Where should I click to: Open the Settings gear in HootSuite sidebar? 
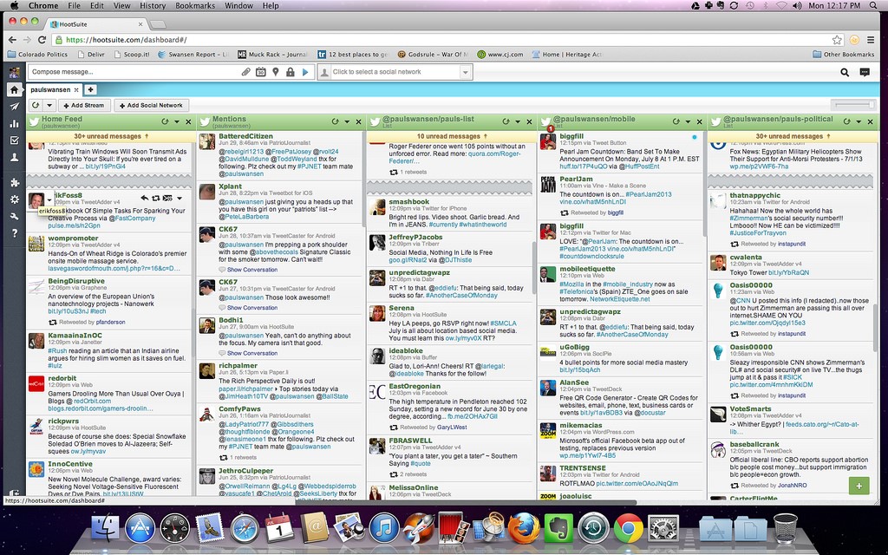point(14,199)
